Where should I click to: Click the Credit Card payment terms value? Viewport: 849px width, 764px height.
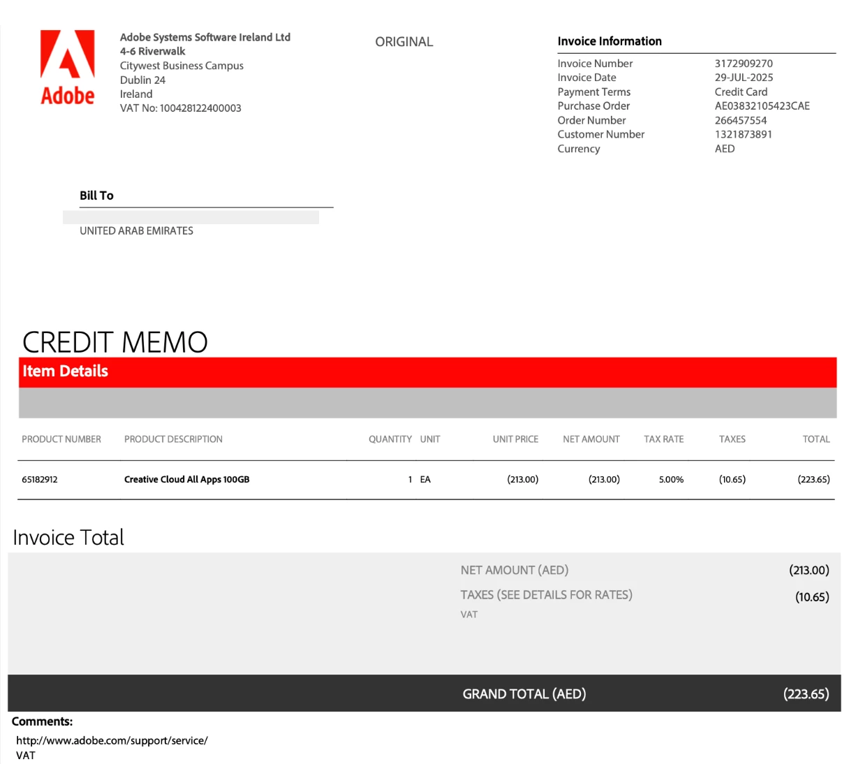[741, 91]
